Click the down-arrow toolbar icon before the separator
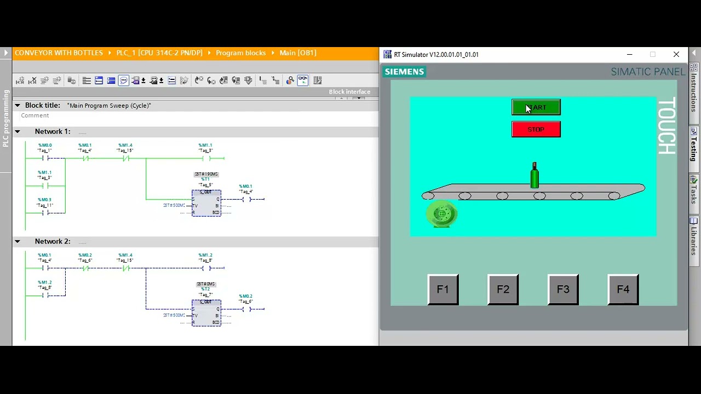The image size is (701, 394). point(248,80)
